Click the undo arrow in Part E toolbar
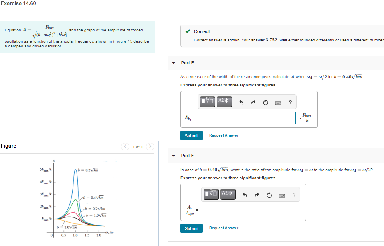This screenshot has height=246, width=384. (241, 102)
